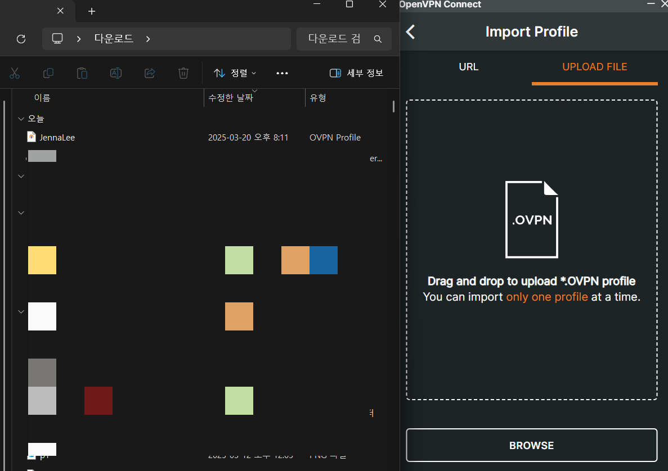This screenshot has height=471, width=668.
Task: Click the BROWSE button
Action: (532, 445)
